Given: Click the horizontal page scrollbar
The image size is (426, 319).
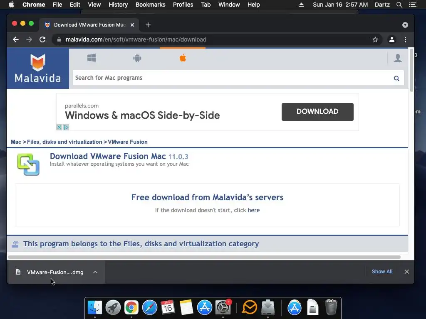Looking at the screenshot, I should point(204,257).
